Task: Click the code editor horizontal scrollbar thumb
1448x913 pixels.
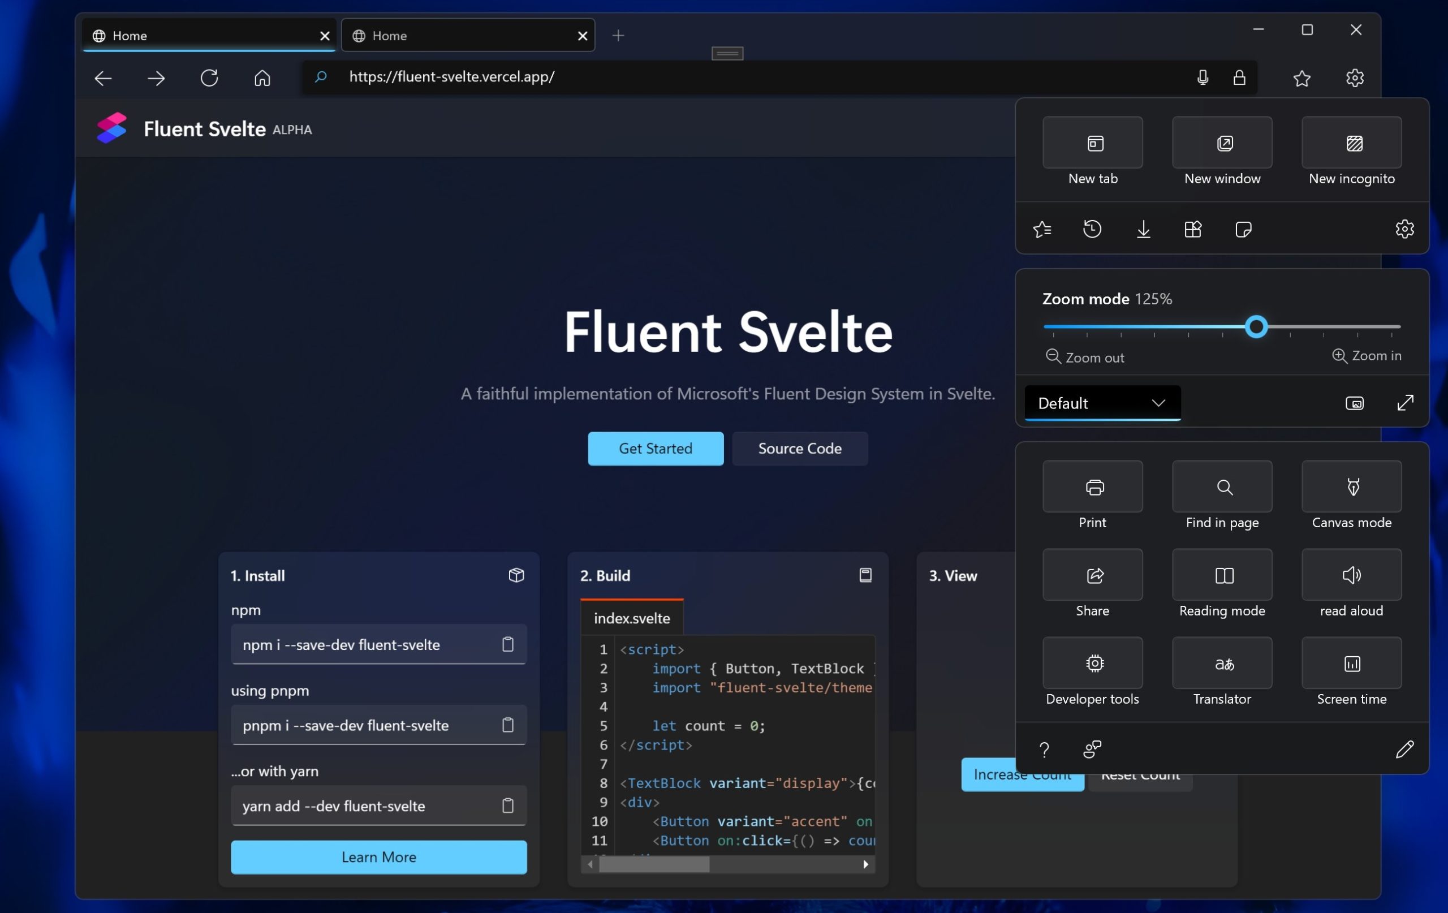Action: 654,864
